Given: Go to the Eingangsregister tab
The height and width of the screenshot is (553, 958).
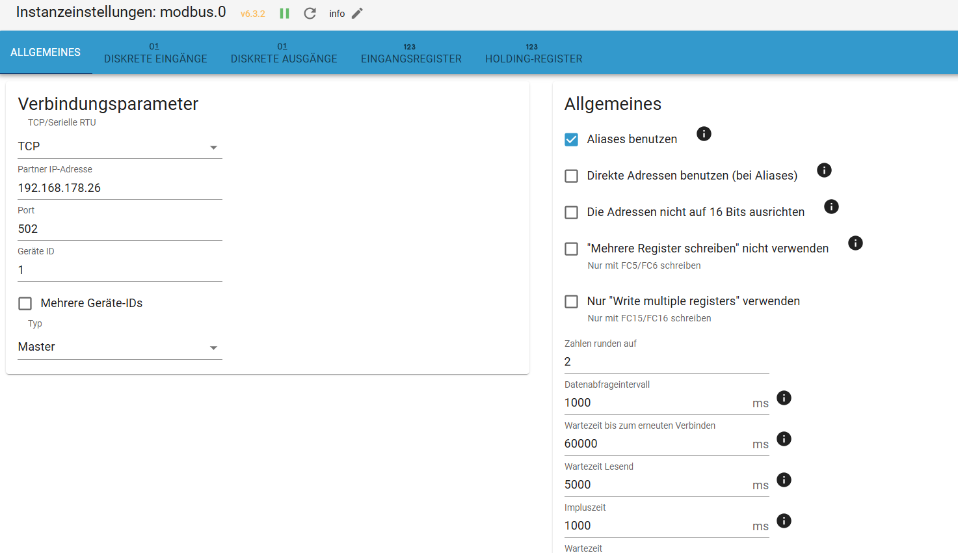Looking at the screenshot, I should pos(411,52).
